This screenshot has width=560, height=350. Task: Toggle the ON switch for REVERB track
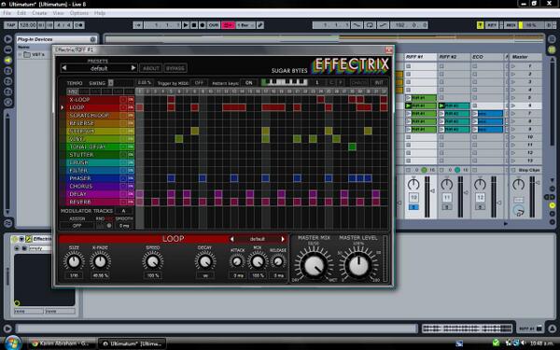131,203
